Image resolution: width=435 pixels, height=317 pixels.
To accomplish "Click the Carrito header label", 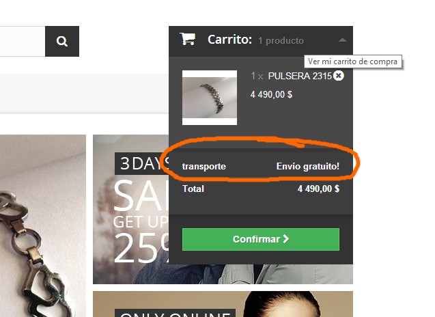I will click(x=229, y=40).
